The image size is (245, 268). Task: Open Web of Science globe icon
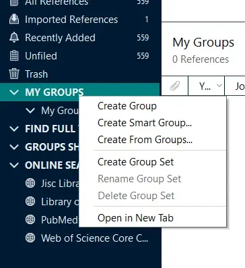(30, 238)
